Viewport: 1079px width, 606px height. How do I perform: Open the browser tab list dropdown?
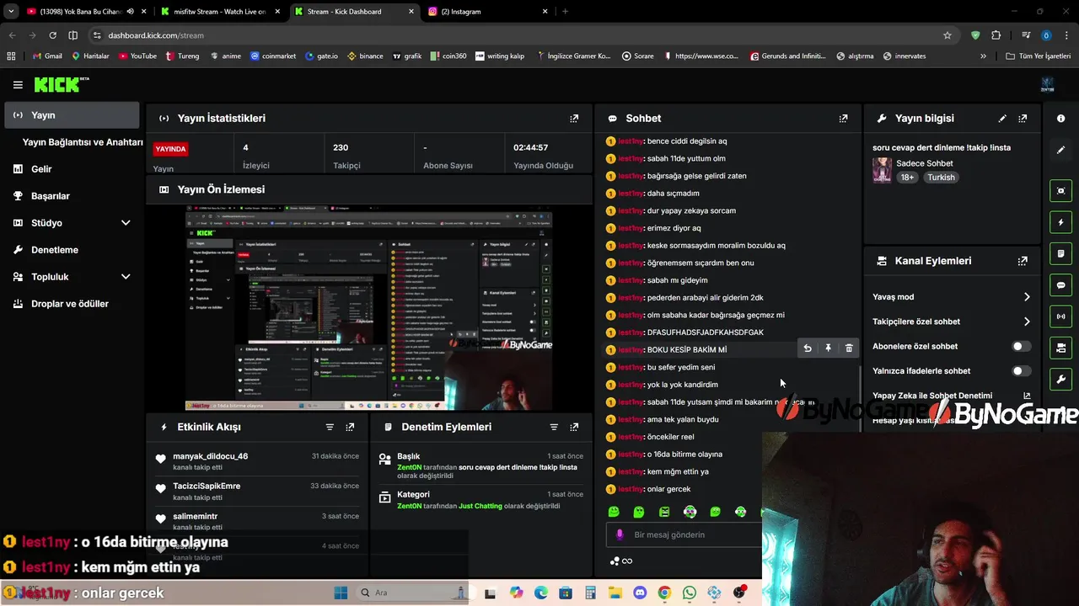click(10, 12)
